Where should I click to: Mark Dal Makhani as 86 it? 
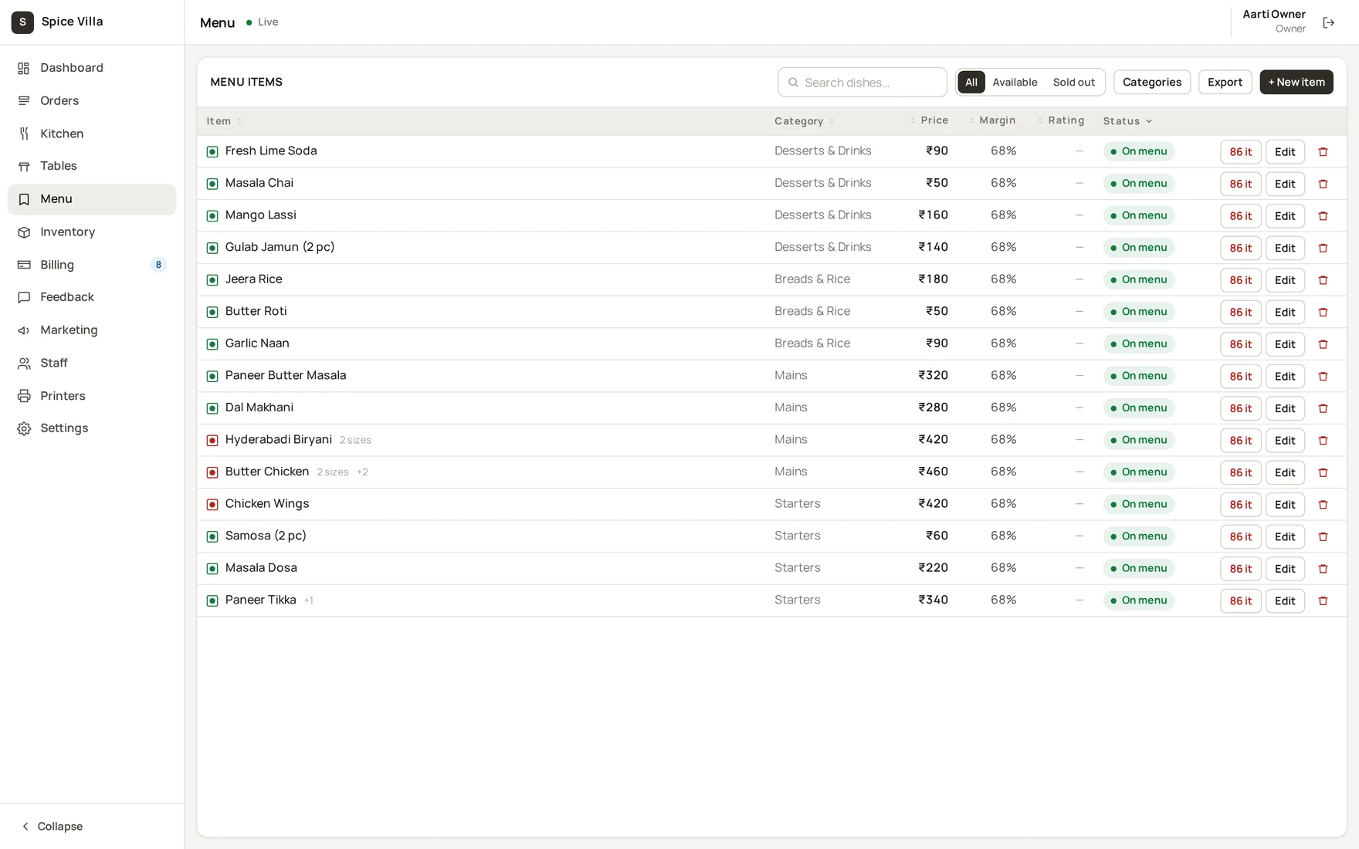tap(1240, 408)
